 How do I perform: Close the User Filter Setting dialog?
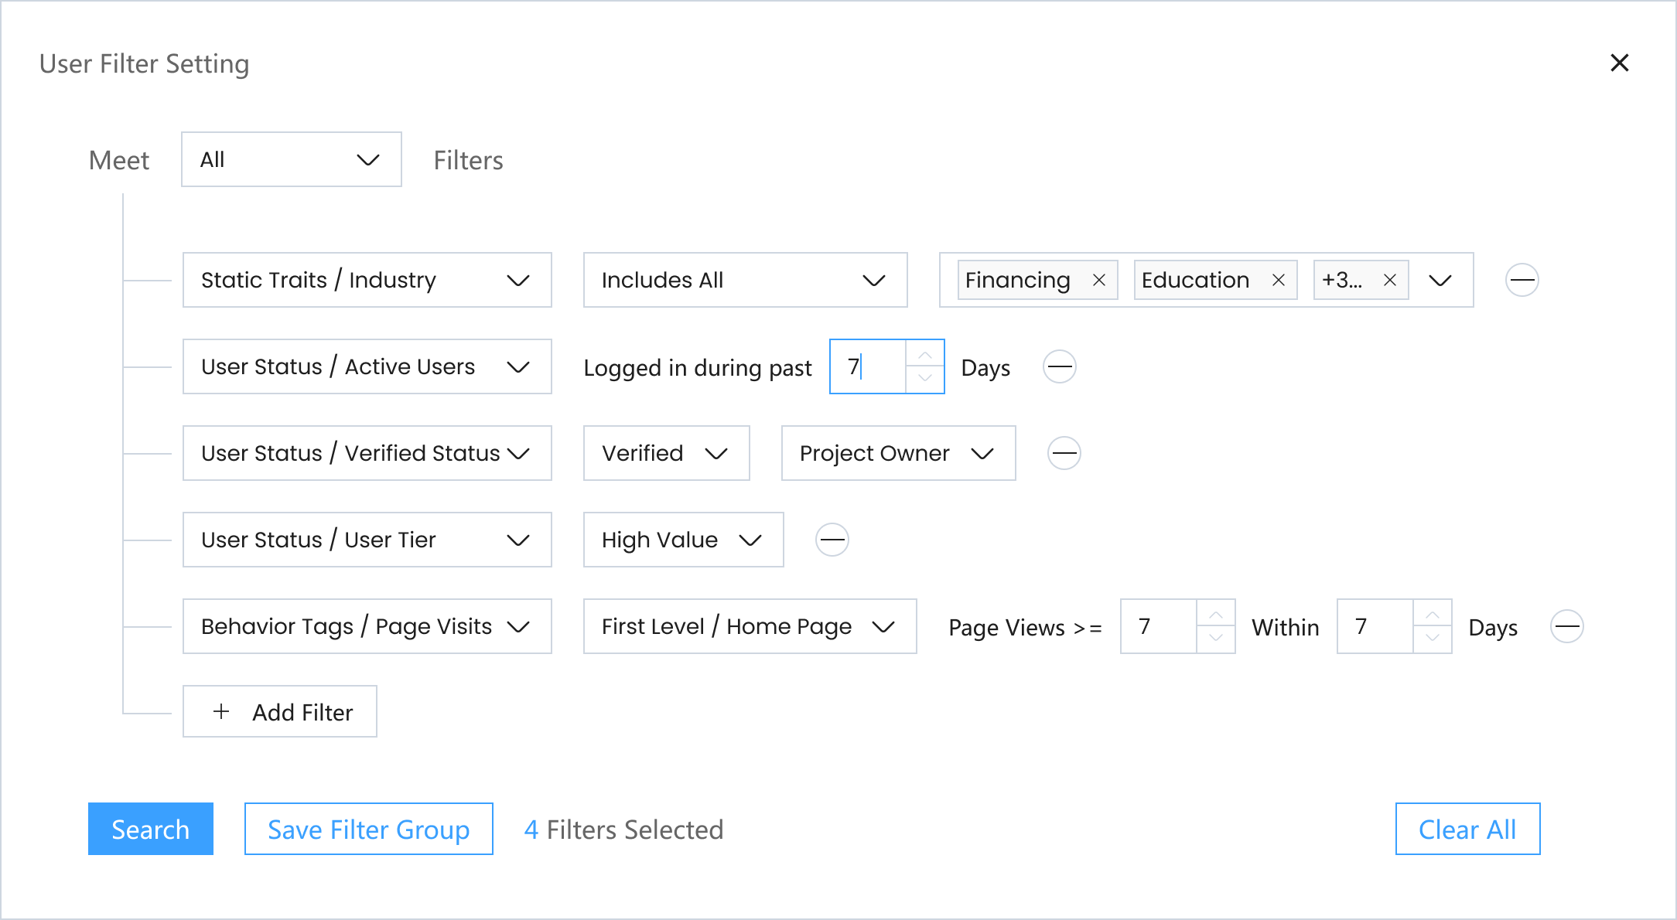(x=1619, y=63)
